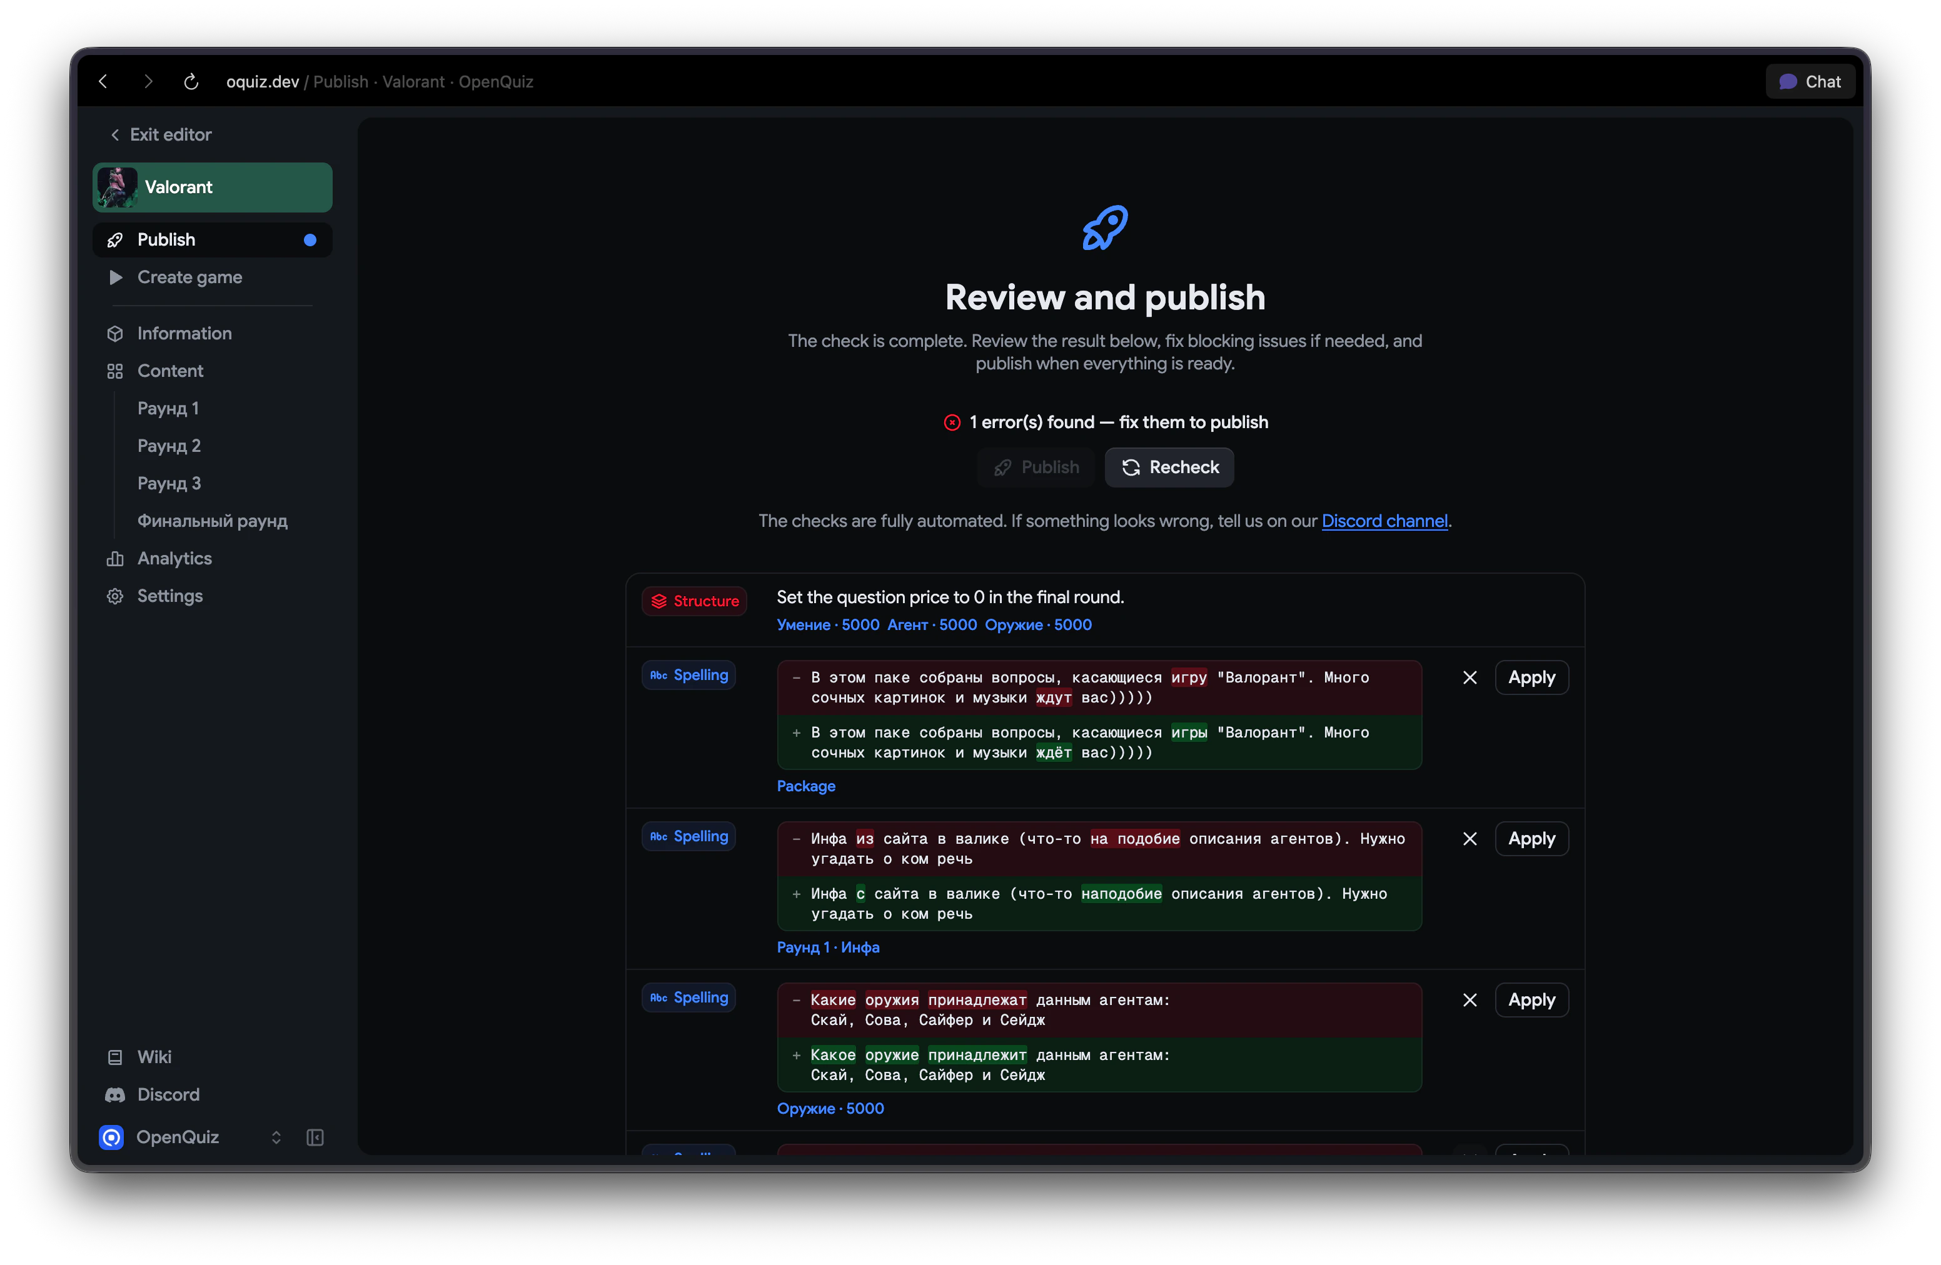Viewport: 1941px width, 1265px height.
Task: Click the red error icon beside '1 error(s) found'
Action: [x=952, y=422]
